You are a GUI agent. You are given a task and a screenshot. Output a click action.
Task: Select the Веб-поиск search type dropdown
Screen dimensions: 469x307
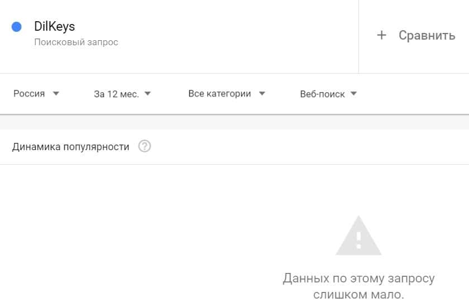(322, 94)
